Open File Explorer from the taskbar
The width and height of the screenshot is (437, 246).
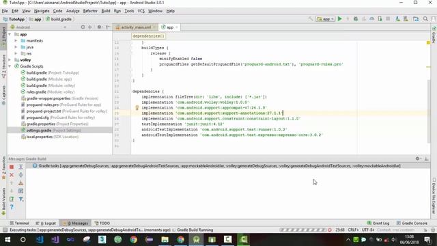coord(165,239)
